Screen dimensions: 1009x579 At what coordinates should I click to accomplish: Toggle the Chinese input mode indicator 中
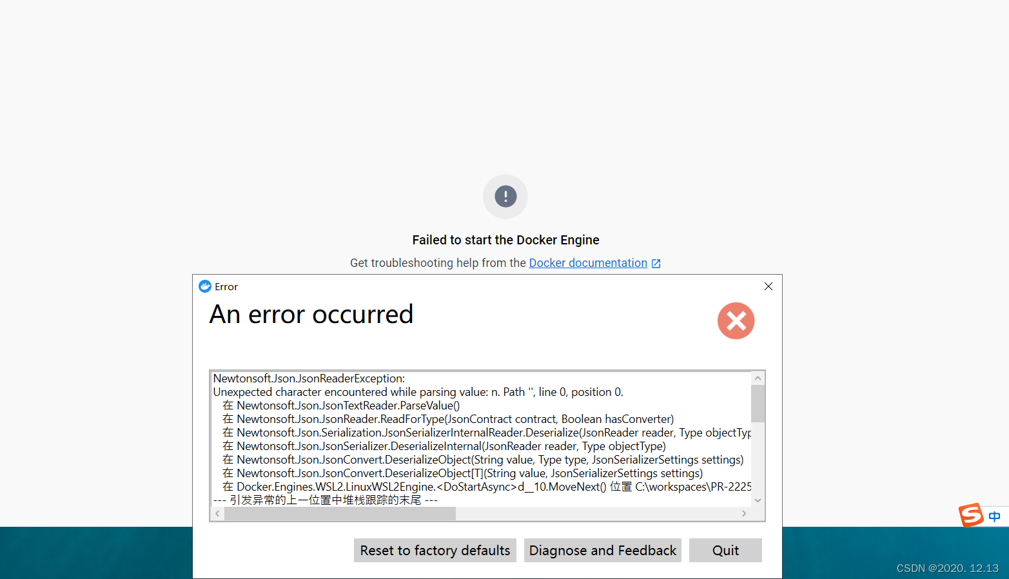(995, 516)
